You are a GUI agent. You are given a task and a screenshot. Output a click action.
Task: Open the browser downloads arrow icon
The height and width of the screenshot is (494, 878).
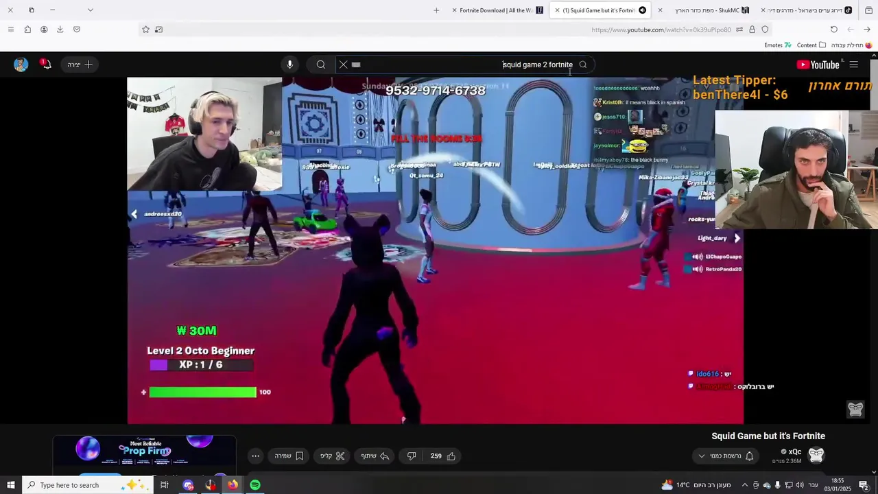(x=60, y=30)
